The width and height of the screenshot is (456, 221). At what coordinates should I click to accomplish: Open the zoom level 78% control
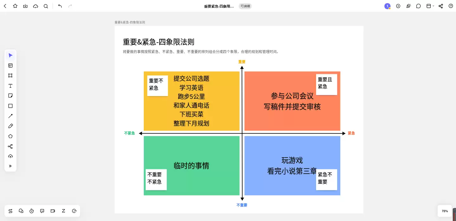(445, 211)
